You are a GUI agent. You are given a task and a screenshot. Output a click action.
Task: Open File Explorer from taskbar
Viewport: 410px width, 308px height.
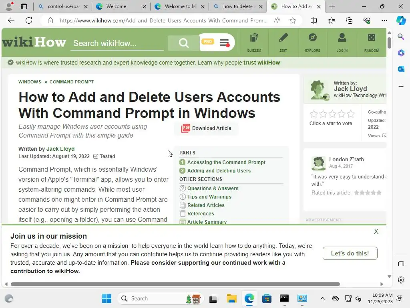click(x=231, y=298)
